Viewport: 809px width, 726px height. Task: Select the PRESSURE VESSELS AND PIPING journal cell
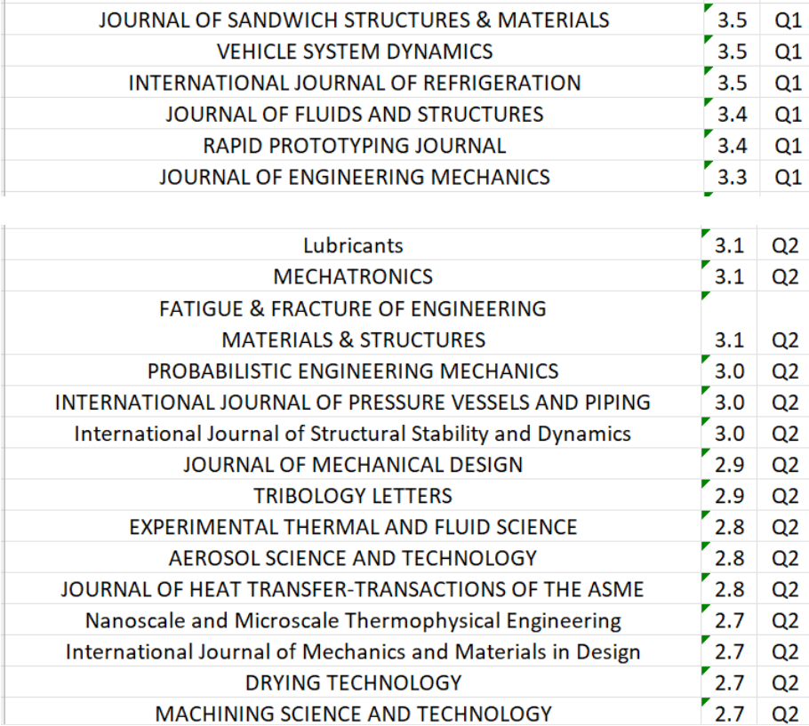click(353, 402)
